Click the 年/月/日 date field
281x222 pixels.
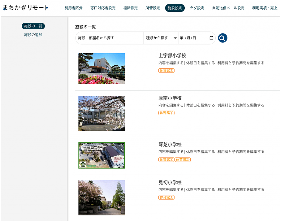pos(197,38)
